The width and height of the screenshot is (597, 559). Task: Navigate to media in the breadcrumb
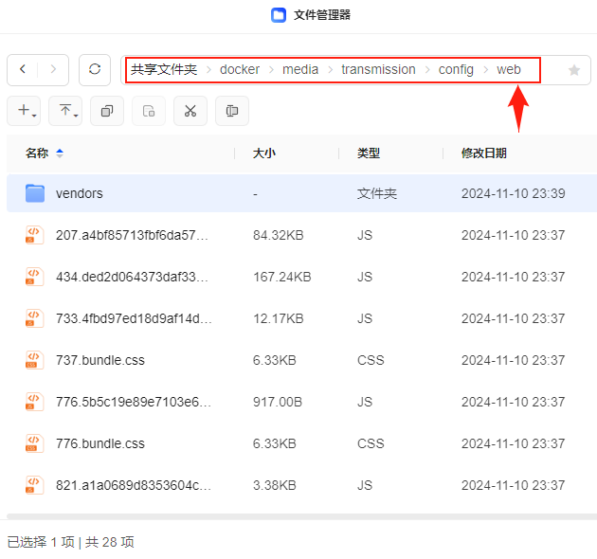[x=300, y=70]
